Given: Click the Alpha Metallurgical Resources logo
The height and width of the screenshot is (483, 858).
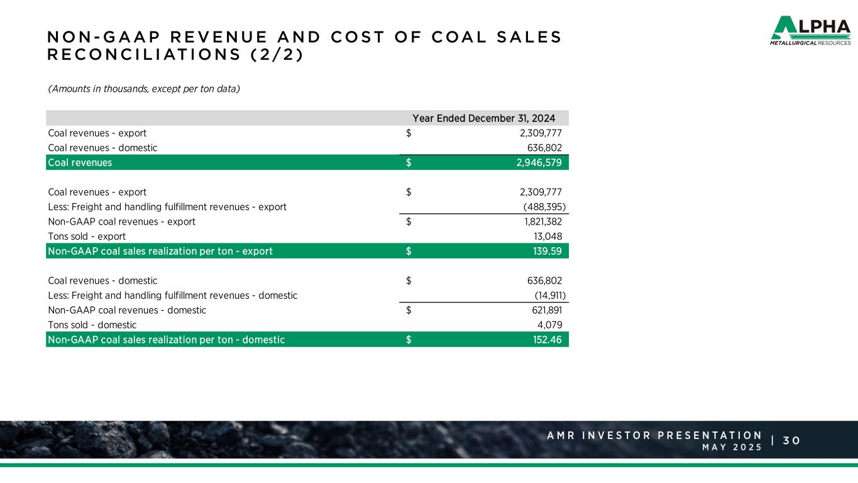Looking at the screenshot, I should (810, 31).
